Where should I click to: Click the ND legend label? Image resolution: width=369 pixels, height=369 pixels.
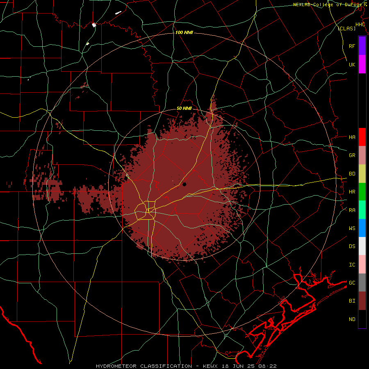[352, 319]
